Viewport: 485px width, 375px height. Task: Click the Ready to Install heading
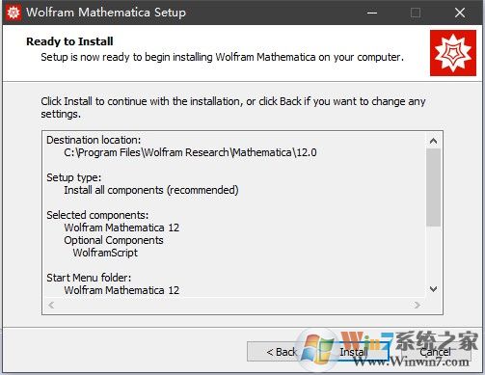click(x=69, y=41)
